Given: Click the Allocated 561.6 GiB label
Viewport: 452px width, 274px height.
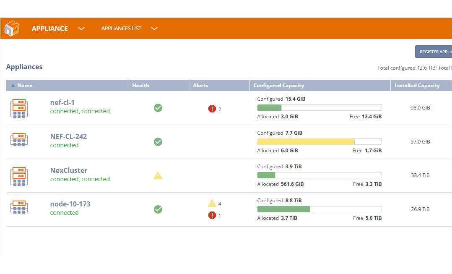Looking at the screenshot, I should pyautogui.click(x=281, y=184).
